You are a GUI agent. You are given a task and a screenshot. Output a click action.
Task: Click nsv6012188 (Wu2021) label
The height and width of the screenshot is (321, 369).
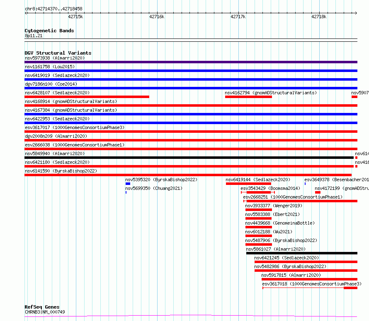tap(269, 232)
